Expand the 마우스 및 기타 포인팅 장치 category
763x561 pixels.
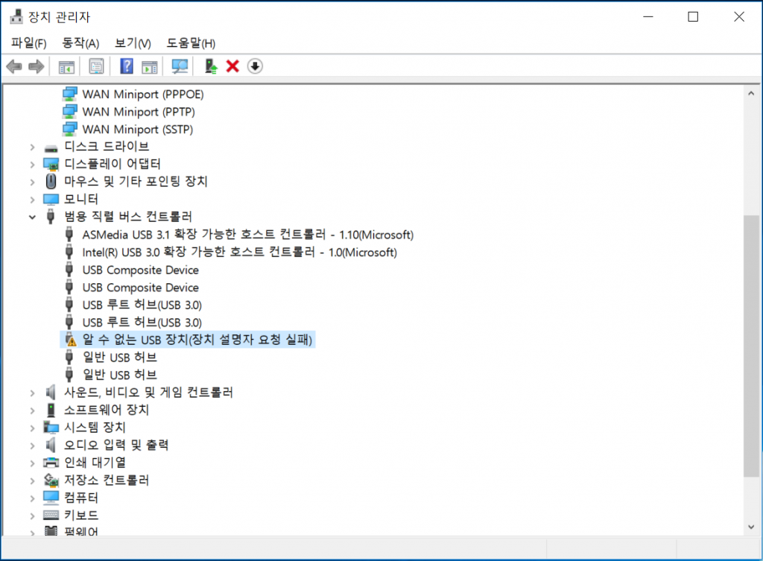point(32,182)
